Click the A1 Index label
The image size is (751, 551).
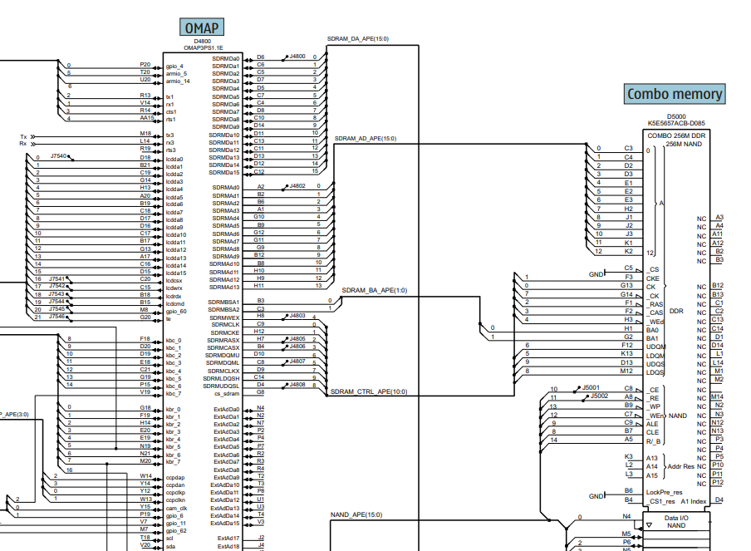(x=694, y=501)
